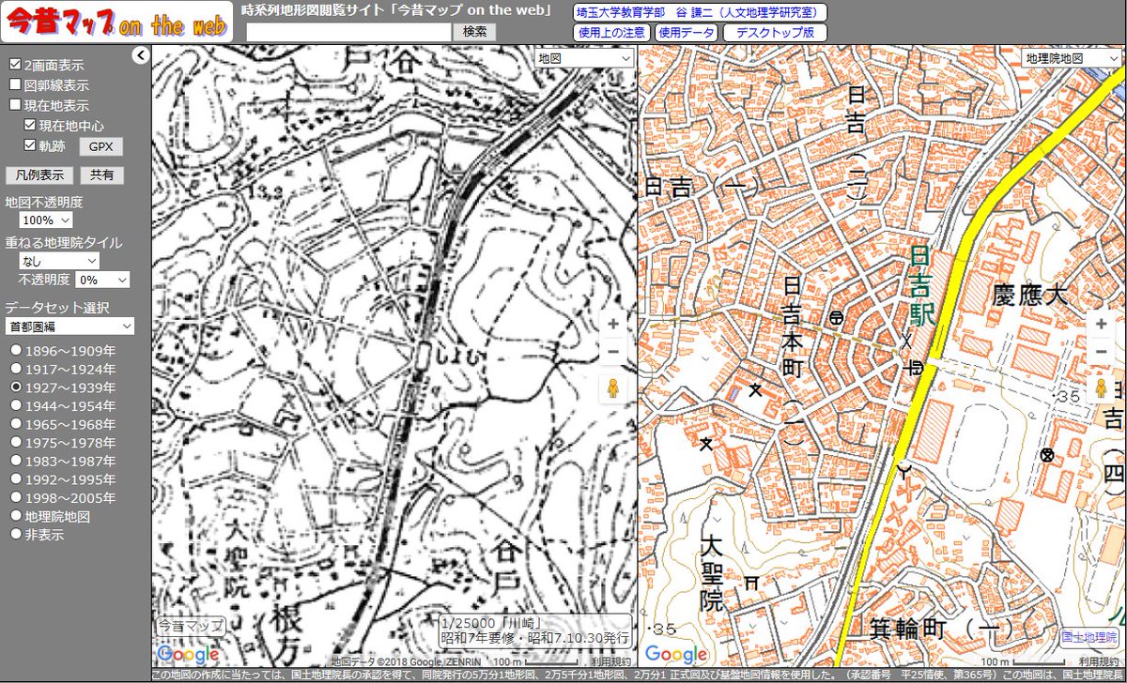The image size is (1127, 683).
Task: Click 国土地理院 attribution link on right map
Action: point(1089,636)
